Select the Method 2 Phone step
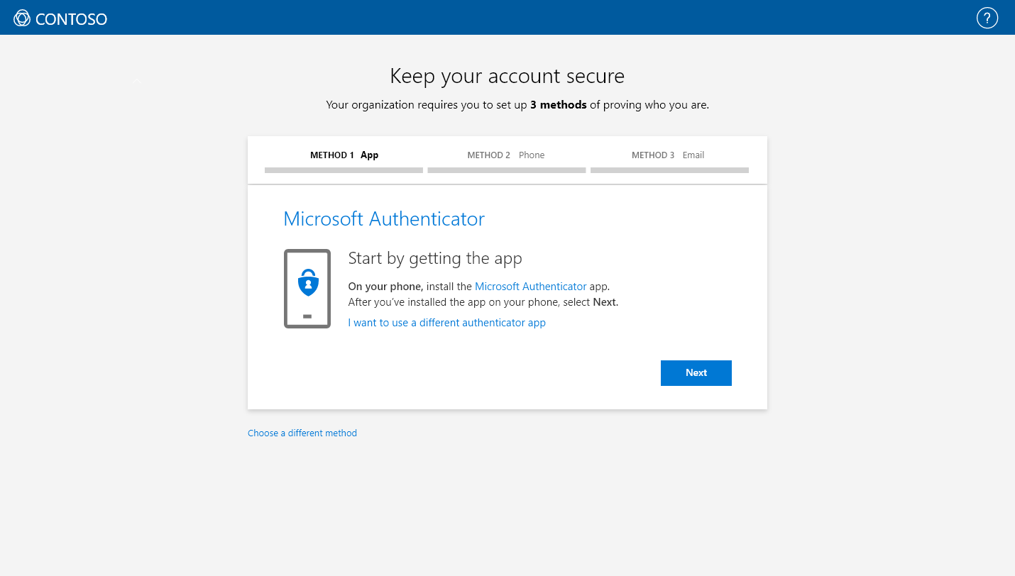1015x576 pixels. [506, 155]
